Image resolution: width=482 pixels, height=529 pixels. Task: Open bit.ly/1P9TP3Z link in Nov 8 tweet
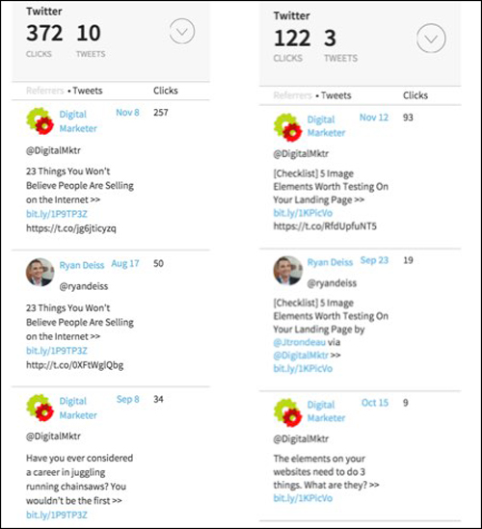(x=57, y=214)
